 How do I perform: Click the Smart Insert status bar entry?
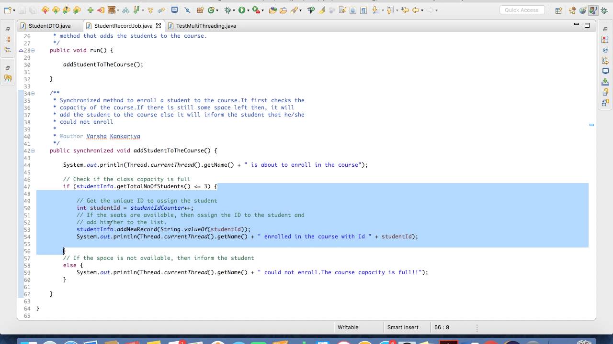(403, 327)
